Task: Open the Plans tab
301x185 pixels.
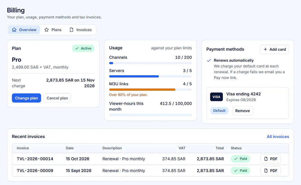Action: pyautogui.click(x=53, y=30)
